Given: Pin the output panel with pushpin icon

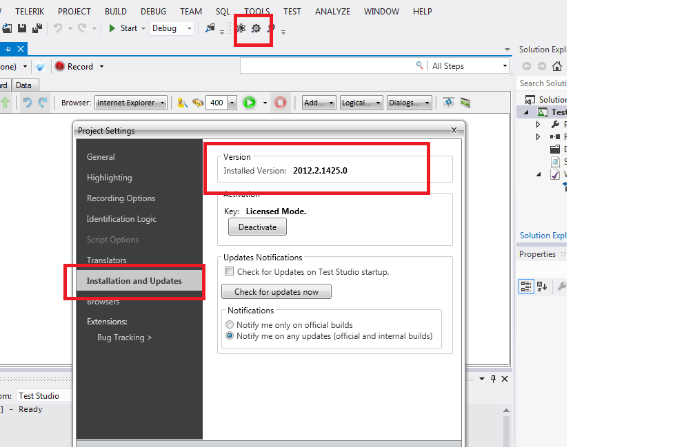Looking at the screenshot, I should click(x=494, y=379).
